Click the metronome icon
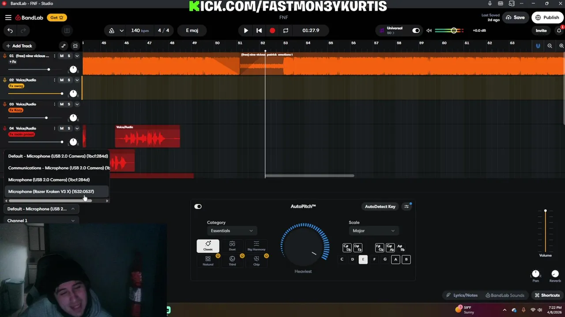Image resolution: width=565 pixels, height=317 pixels. (112, 30)
